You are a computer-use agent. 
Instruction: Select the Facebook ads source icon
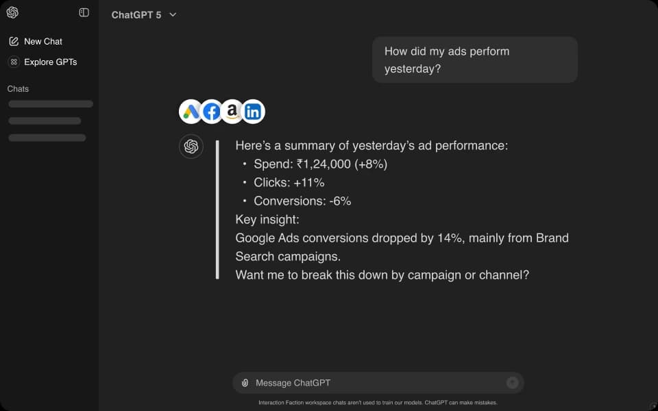[212, 110]
